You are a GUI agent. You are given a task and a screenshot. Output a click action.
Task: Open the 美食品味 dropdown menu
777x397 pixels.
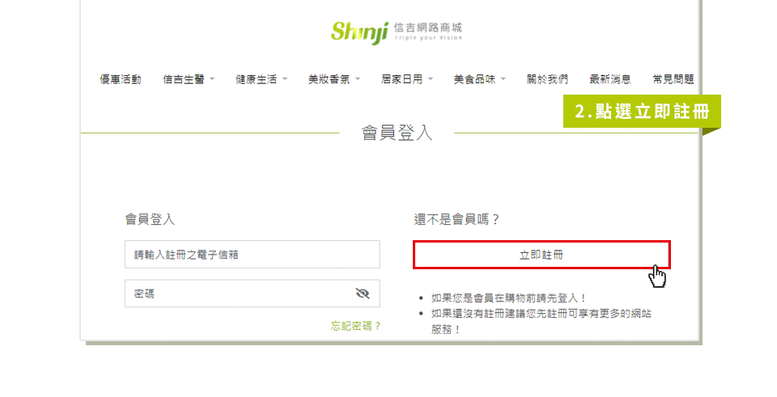point(479,79)
